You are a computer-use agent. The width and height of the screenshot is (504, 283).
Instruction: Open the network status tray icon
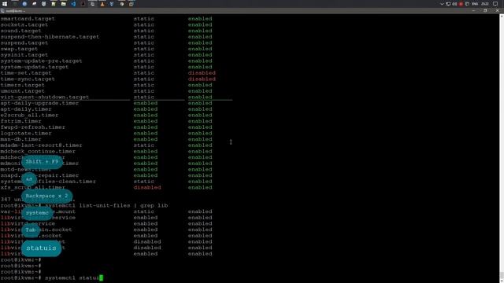tap(448, 4)
